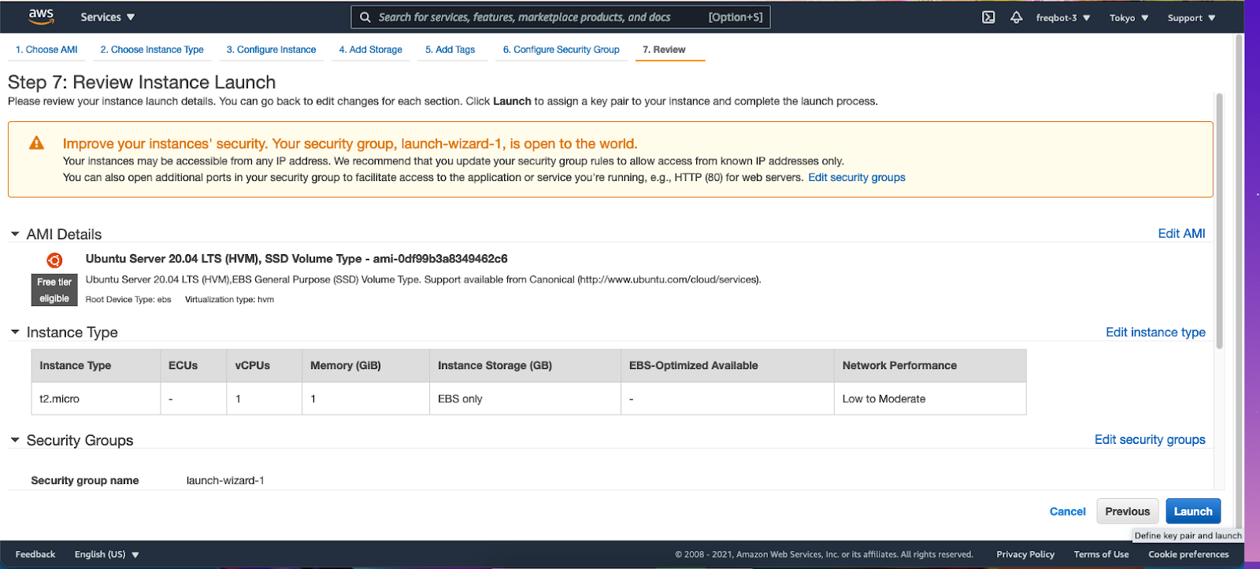Open the Support dropdown menu
Viewport: 1260px width, 569px height.
1191,17
